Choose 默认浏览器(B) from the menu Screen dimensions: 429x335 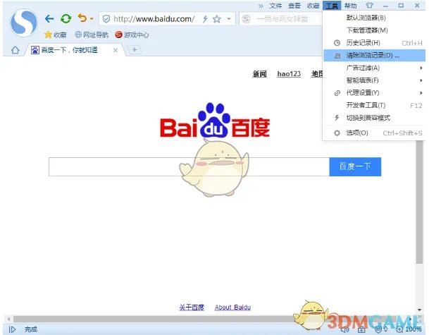click(x=374, y=18)
